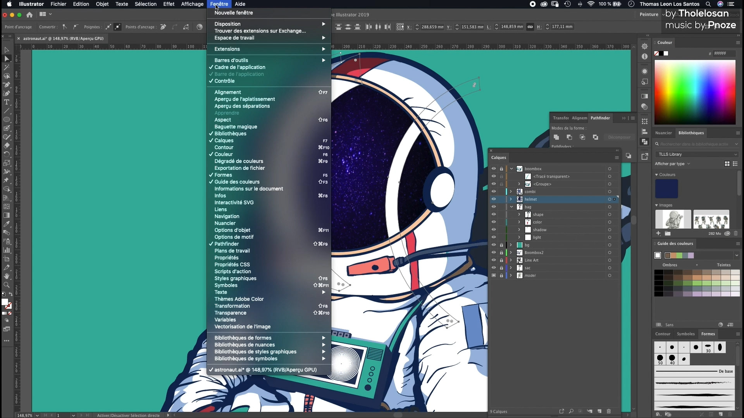
Task: Open the Disposition submenu
Action: [x=269, y=24]
